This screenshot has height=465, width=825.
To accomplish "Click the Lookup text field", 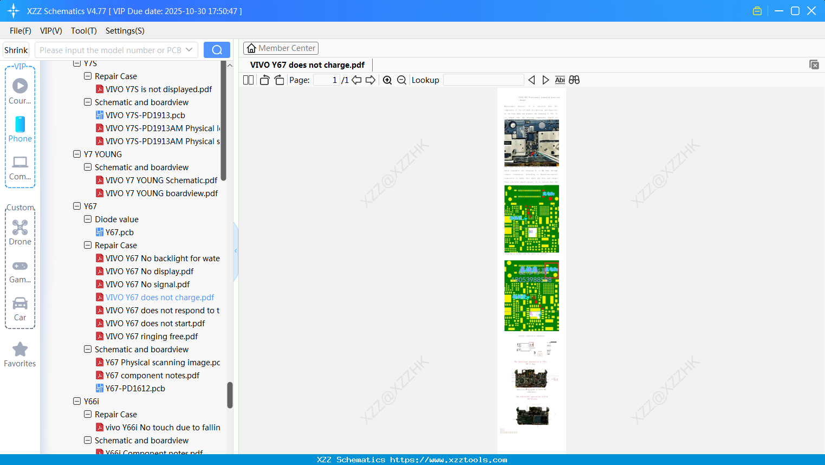I will point(483,80).
